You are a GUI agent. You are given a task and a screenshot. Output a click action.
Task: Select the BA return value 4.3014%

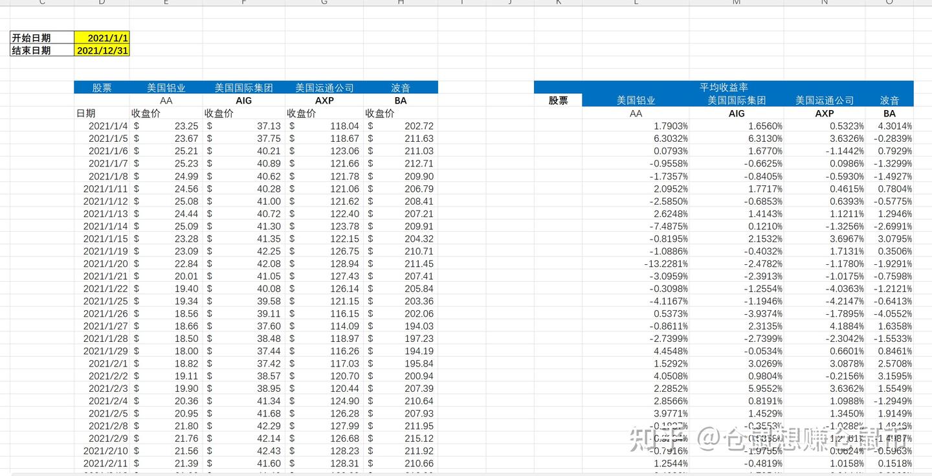pyautogui.click(x=889, y=126)
